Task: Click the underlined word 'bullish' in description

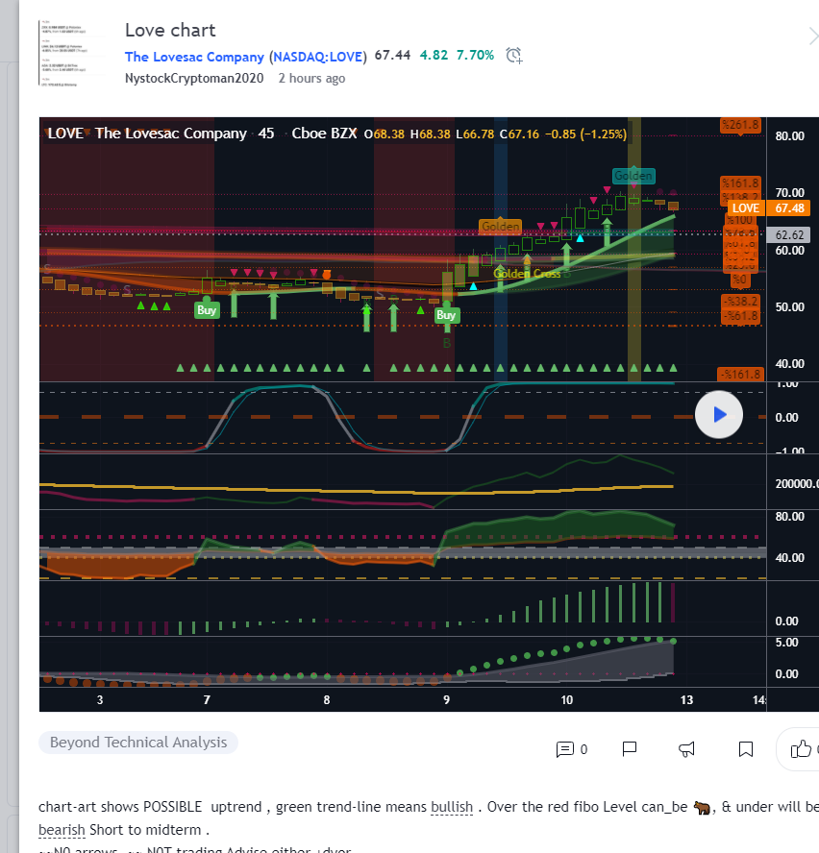Action: pos(452,807)
